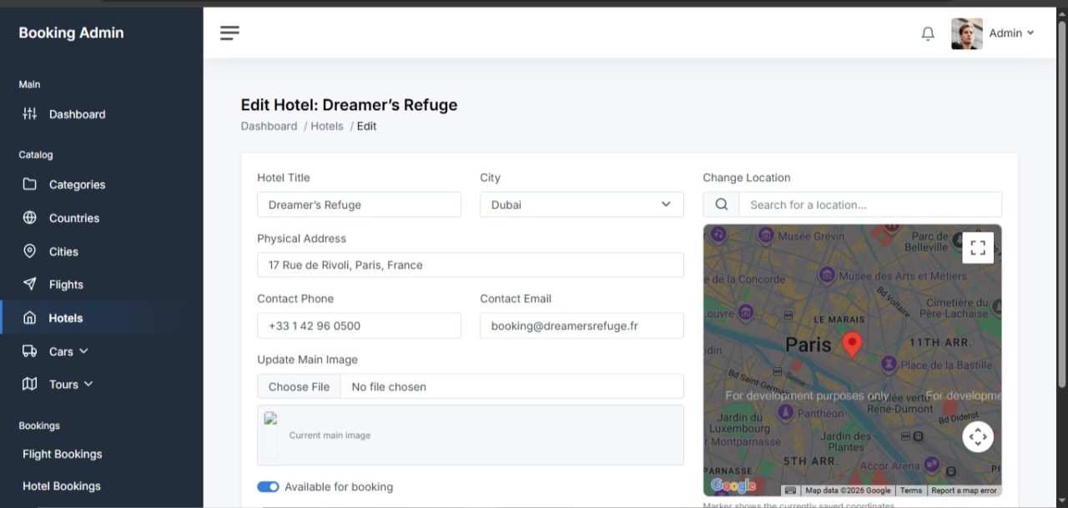Image resolution: width=1068 pixels, height=508 pixels.
Task: Select the Hotels sidebar item
Action: pos(65,318)
